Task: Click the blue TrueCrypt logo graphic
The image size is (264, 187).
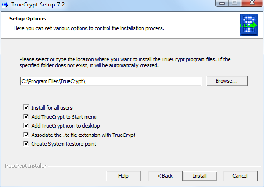Action: (249, 25)
